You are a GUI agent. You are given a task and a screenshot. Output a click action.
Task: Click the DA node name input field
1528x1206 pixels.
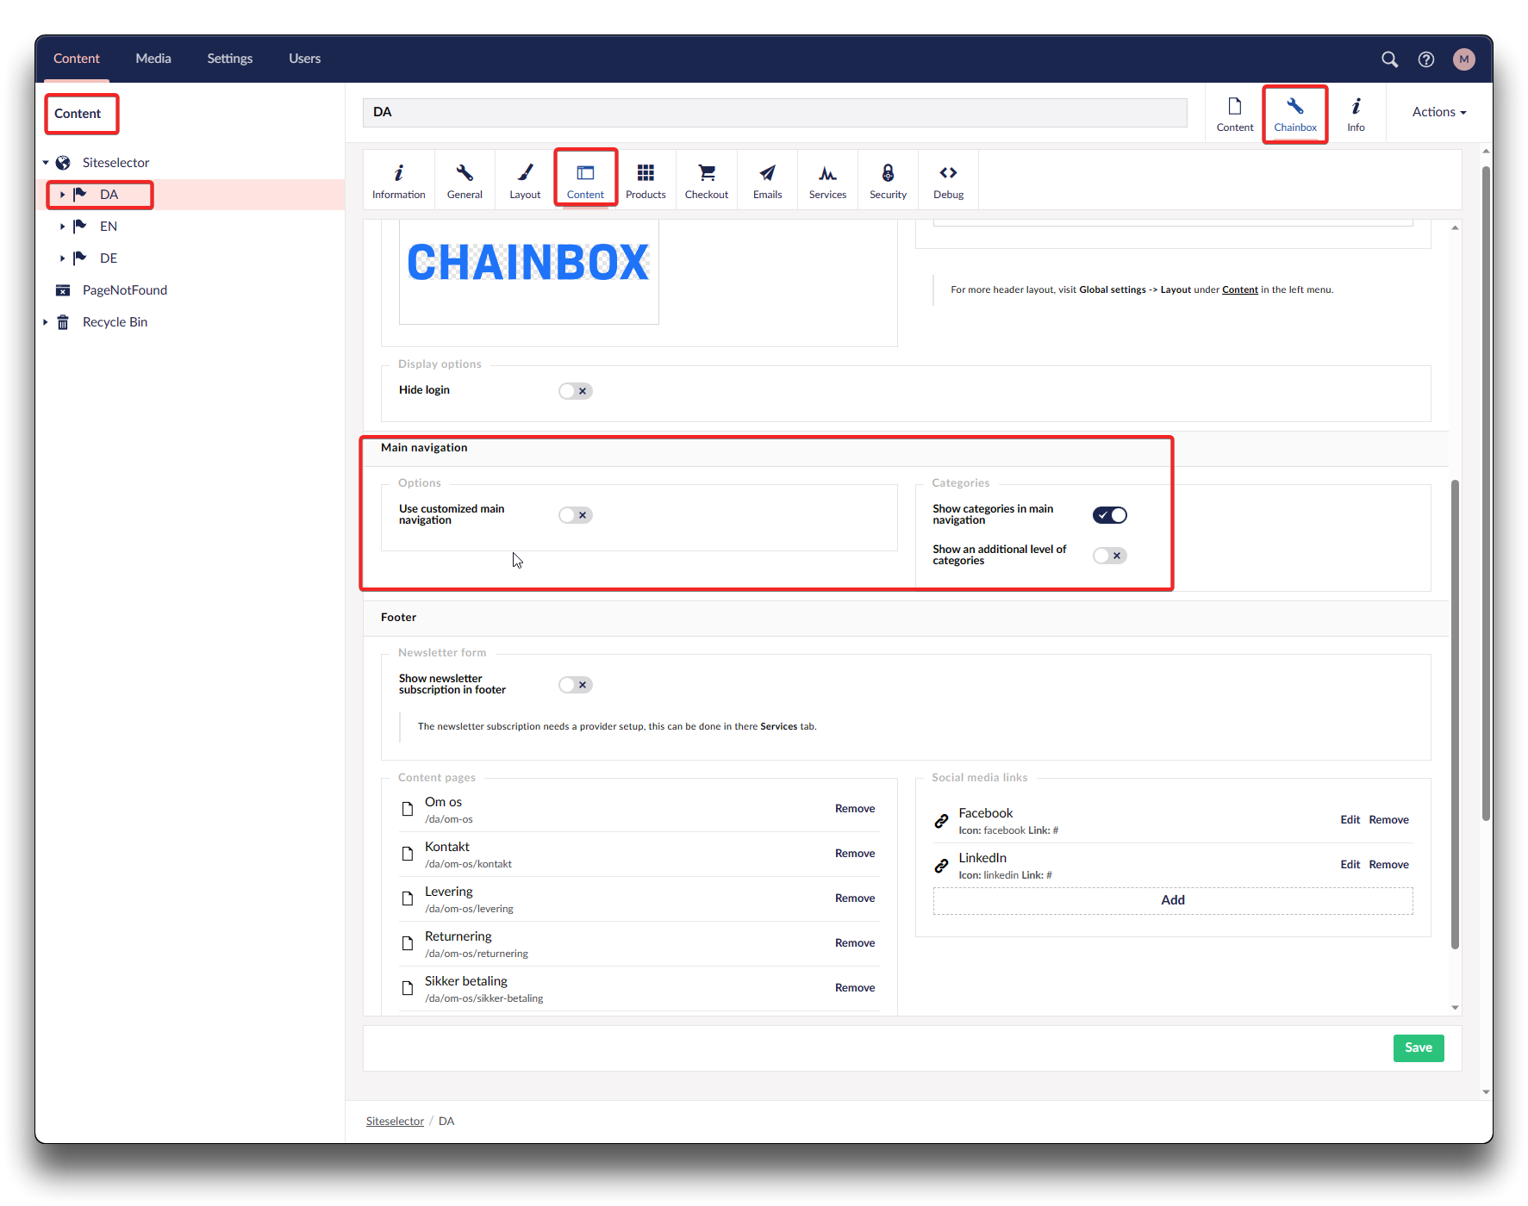pyautogui.click(x=775, y=112)
